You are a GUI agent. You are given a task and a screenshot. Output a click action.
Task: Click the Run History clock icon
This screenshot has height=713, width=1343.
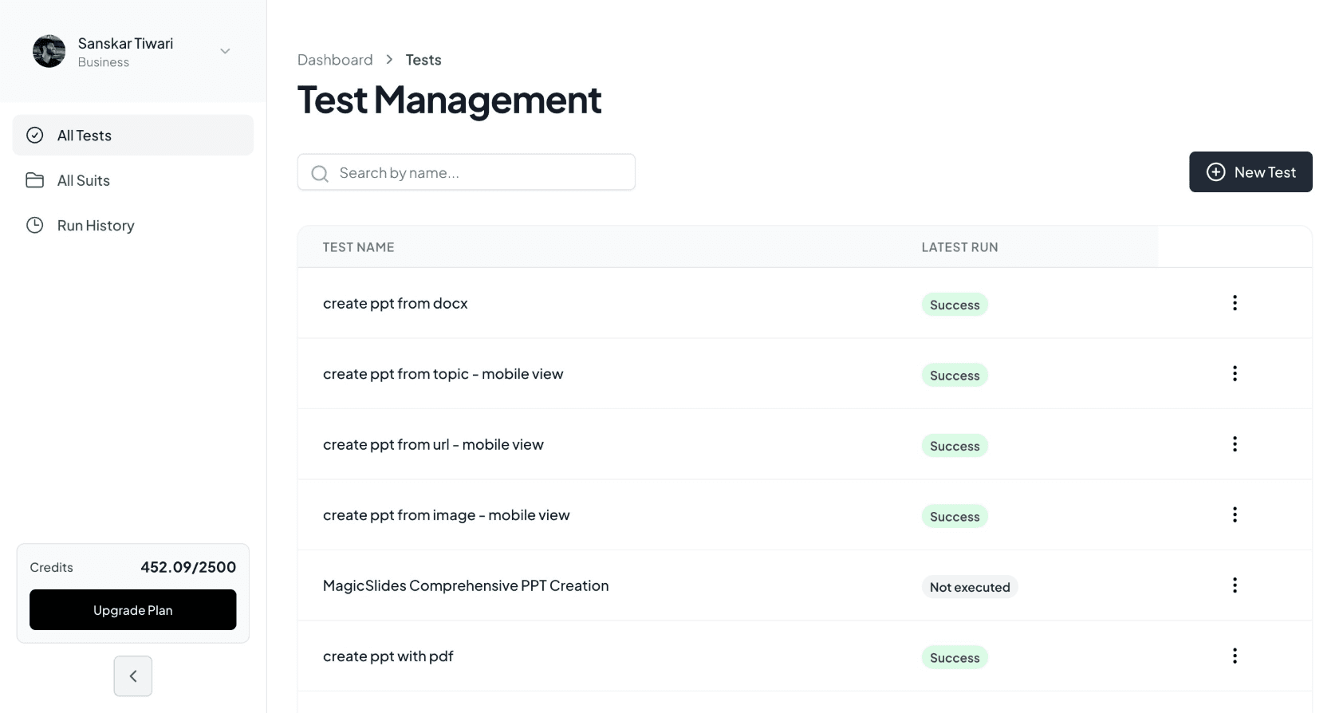[35, 226]
